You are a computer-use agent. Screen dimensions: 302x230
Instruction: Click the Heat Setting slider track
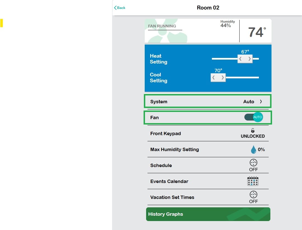pos(235,59)
